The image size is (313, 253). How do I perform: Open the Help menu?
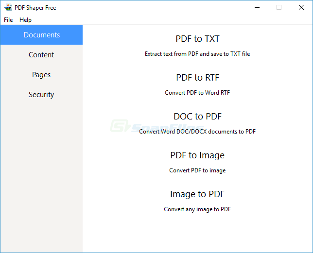[x=25, y=20]
